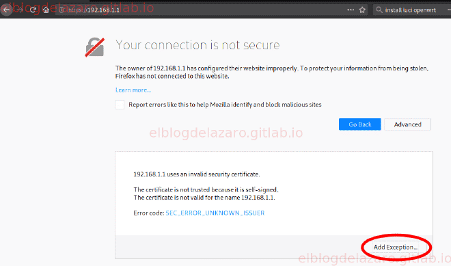Bookmark this page with the star icon
The height and width of the screenshot is (266, 451).
(362, 10)
